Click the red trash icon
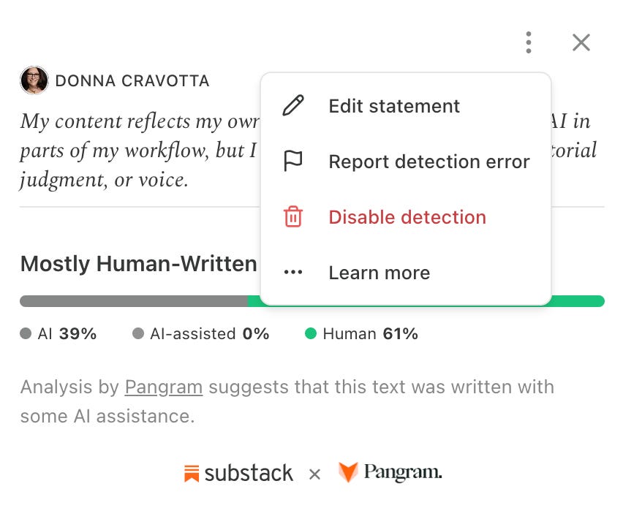This screenshot has height=519, width=623. [293, 217]
